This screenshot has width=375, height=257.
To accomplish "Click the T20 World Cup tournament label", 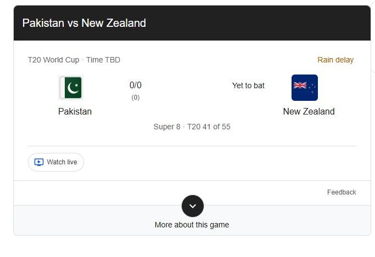I will tap(53, 60).
